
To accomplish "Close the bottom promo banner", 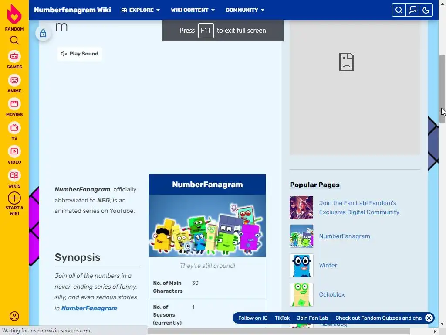I will pyautogui.click(x=429, y=318).
